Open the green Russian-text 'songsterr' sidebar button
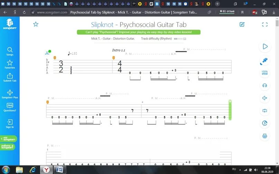Screen dimensions: 279x174 (8, 147)
